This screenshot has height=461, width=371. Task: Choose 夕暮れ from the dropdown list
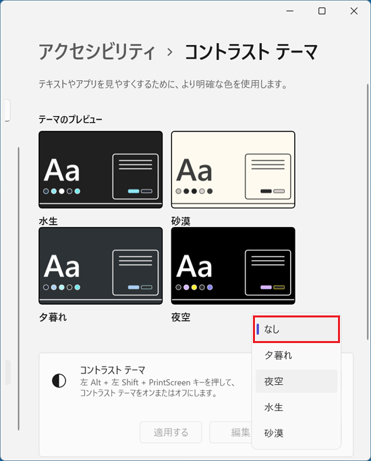296,355
